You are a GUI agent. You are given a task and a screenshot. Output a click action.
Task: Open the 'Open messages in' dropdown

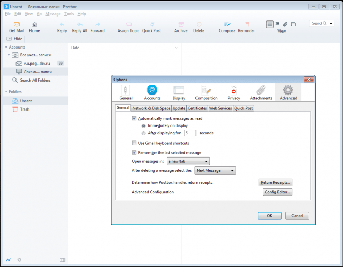tap(188, 161)
